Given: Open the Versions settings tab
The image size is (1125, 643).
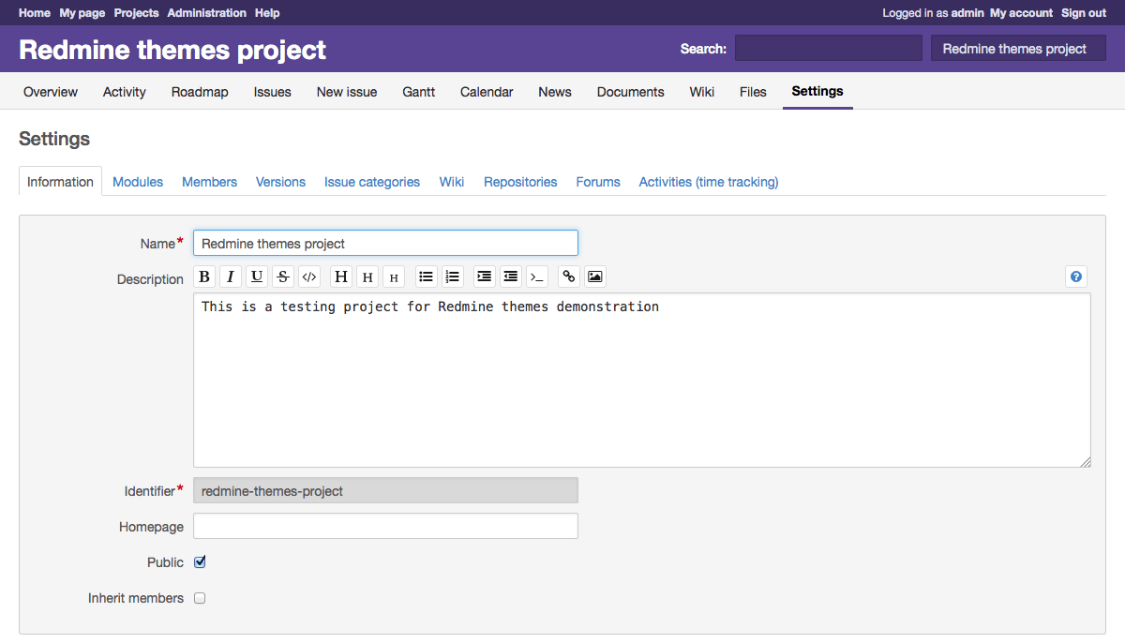Looking at the screenshot, I should coord(280,182).
